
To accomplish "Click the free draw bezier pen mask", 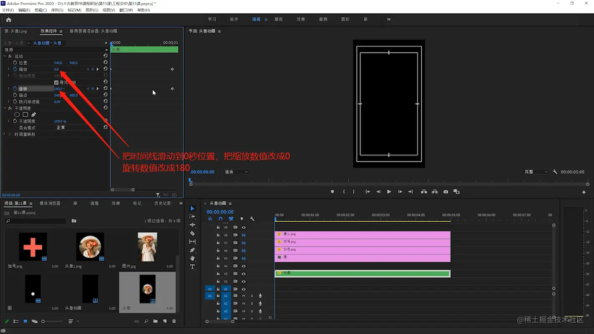I will coord(34,115).
